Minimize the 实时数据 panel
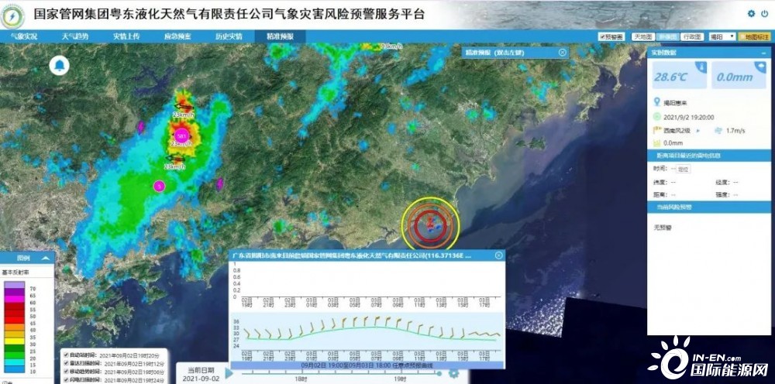 tap(763, 52)
